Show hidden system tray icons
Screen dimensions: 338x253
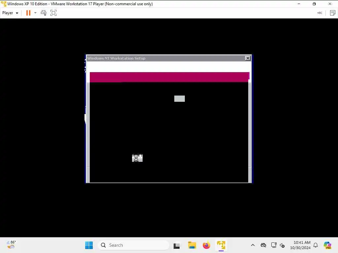tap(253, 245)
